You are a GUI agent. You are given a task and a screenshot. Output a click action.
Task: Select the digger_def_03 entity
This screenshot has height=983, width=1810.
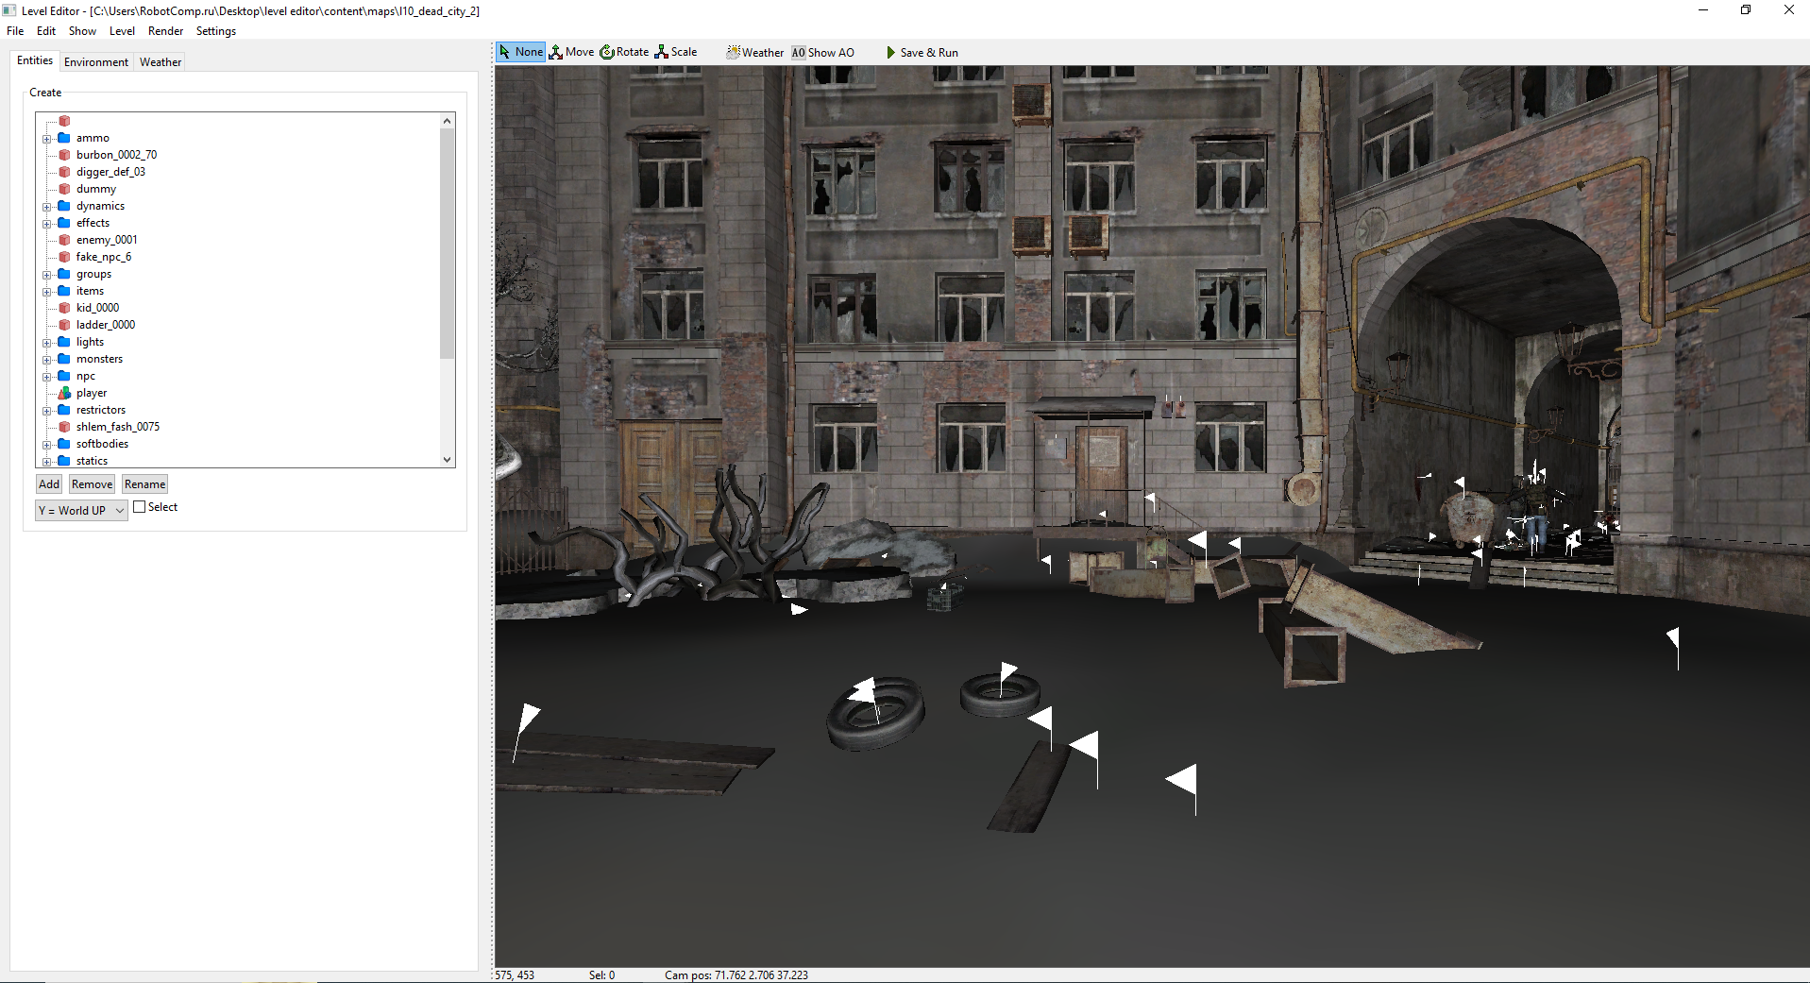(x=110, y=172)
